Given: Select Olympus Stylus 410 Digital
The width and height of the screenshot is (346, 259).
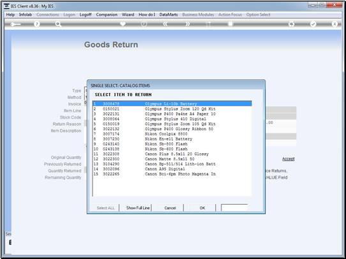Looking at the screenshot, I should click(x=172, y=119).
